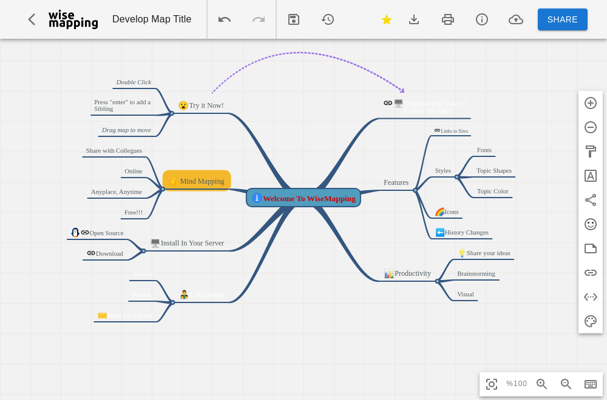Image resolution: width=607 pixels, height=400 pixels.
Task: Click the %100 zoom level value
Action: [x=517, y=384]
